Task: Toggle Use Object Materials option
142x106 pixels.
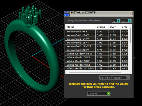Action: click(114, 77)
